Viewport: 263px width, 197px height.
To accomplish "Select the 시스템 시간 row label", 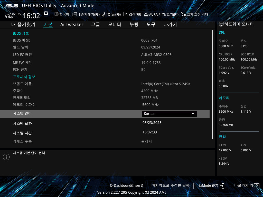I will coord(22,133).
